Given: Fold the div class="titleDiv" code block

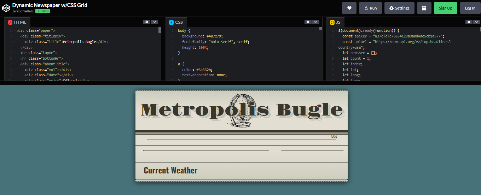Looking at the screenshot, I should 14,36.
